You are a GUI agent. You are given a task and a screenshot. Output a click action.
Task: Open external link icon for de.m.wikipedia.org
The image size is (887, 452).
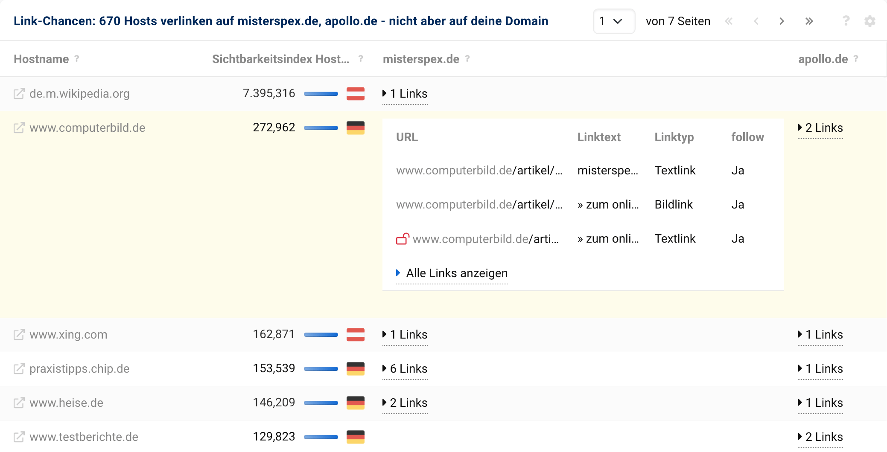point(19,94)
